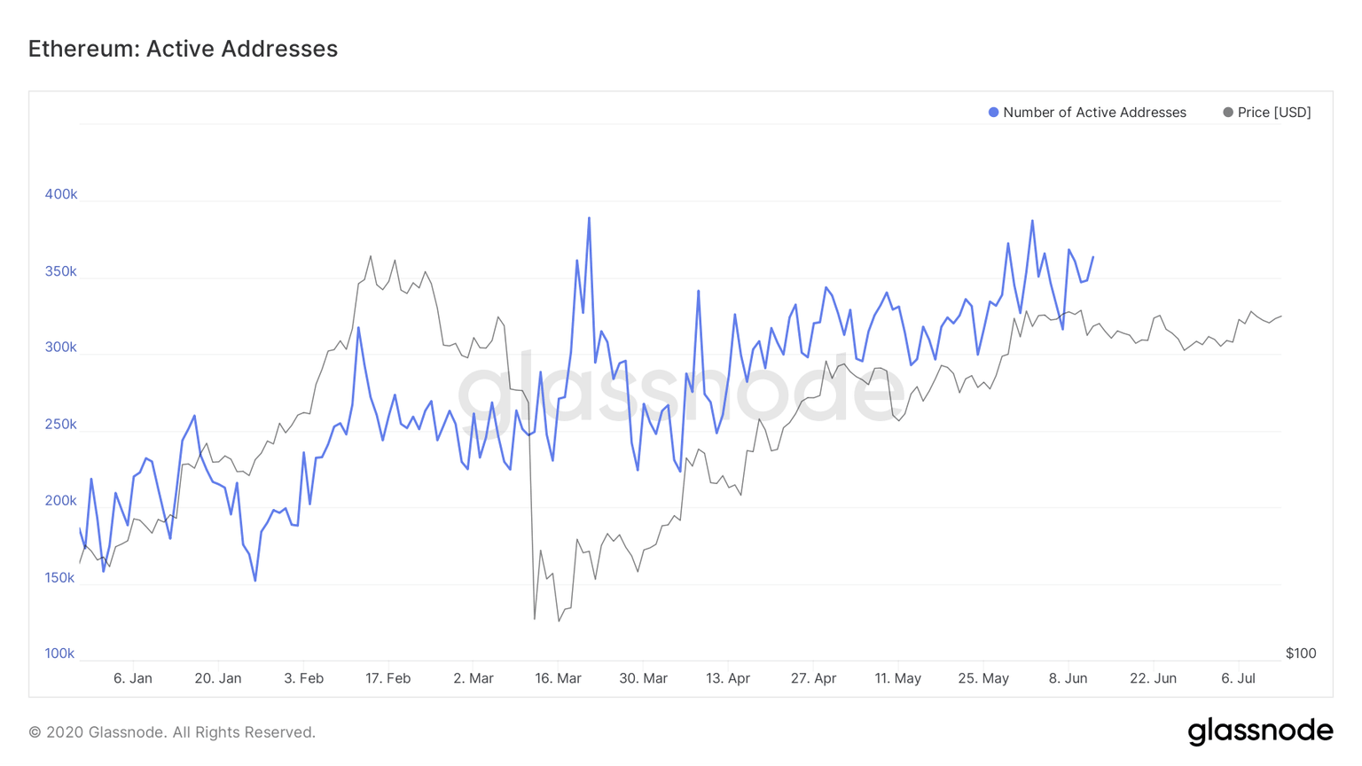Viewport: 1362px width, 766px height.
Task: Click the 13. Apr date label
Action: pos(728,678)
